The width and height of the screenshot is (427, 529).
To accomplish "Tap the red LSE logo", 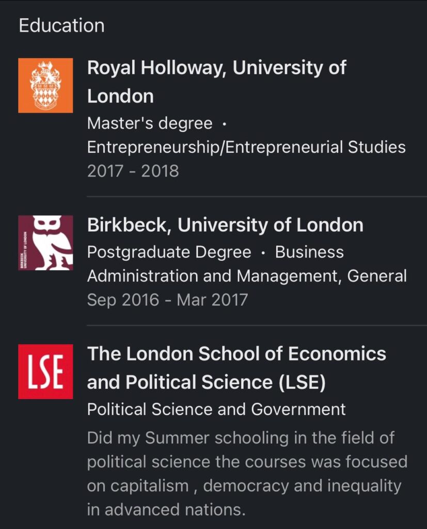I will (45, 371).
